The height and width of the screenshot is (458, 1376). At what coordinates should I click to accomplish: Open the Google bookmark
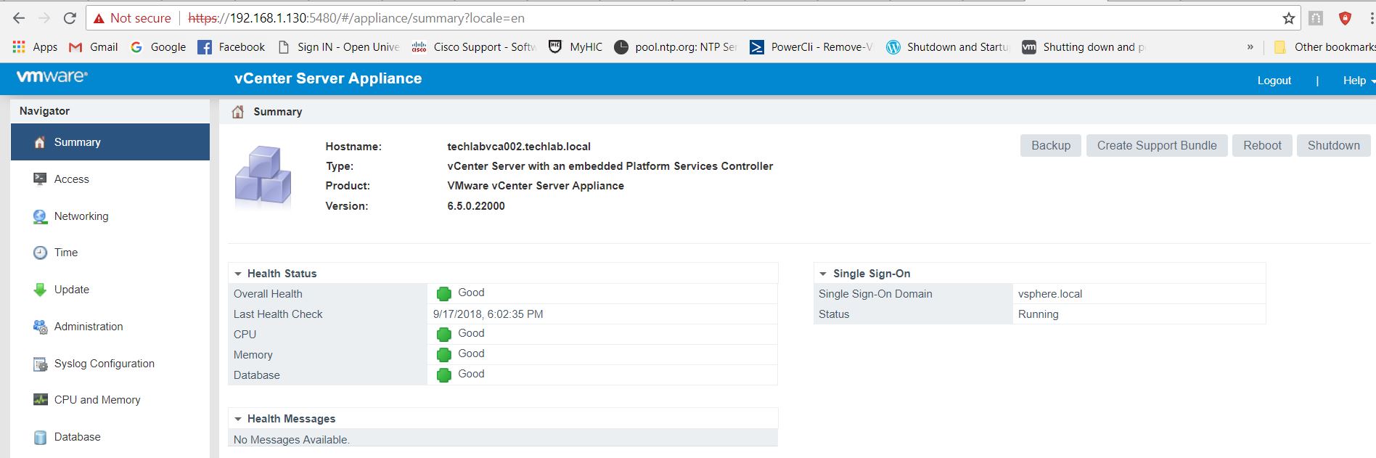pyautogui.click(x=158, y=47)
